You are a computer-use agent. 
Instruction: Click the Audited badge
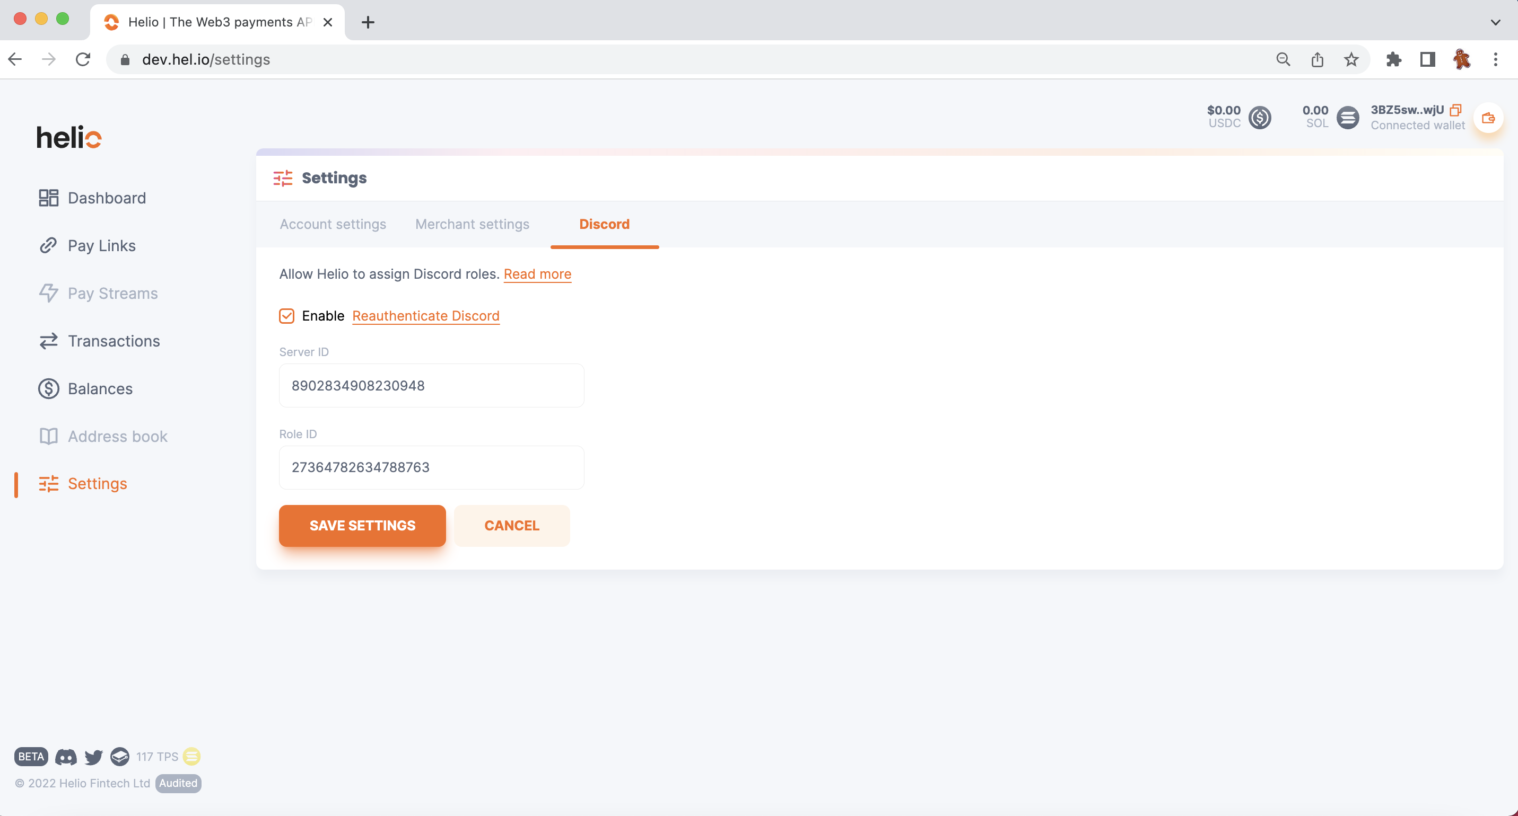pos(179,783)
